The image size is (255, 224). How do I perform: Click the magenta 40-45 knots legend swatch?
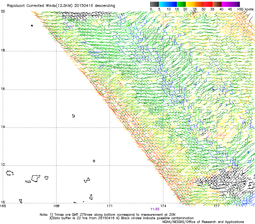pos(226,4)
